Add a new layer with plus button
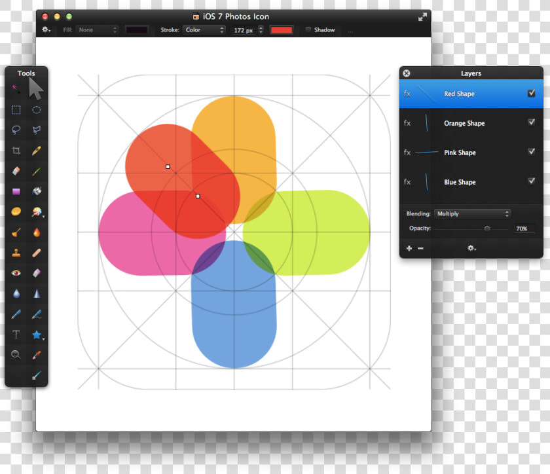 (x=409, y=248)
